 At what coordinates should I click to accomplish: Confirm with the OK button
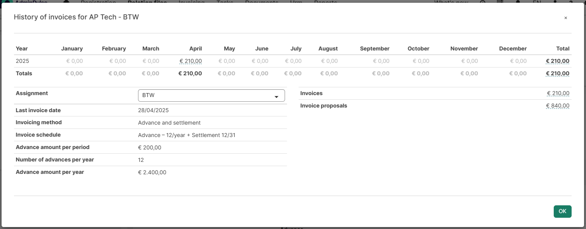click(562, 212)
